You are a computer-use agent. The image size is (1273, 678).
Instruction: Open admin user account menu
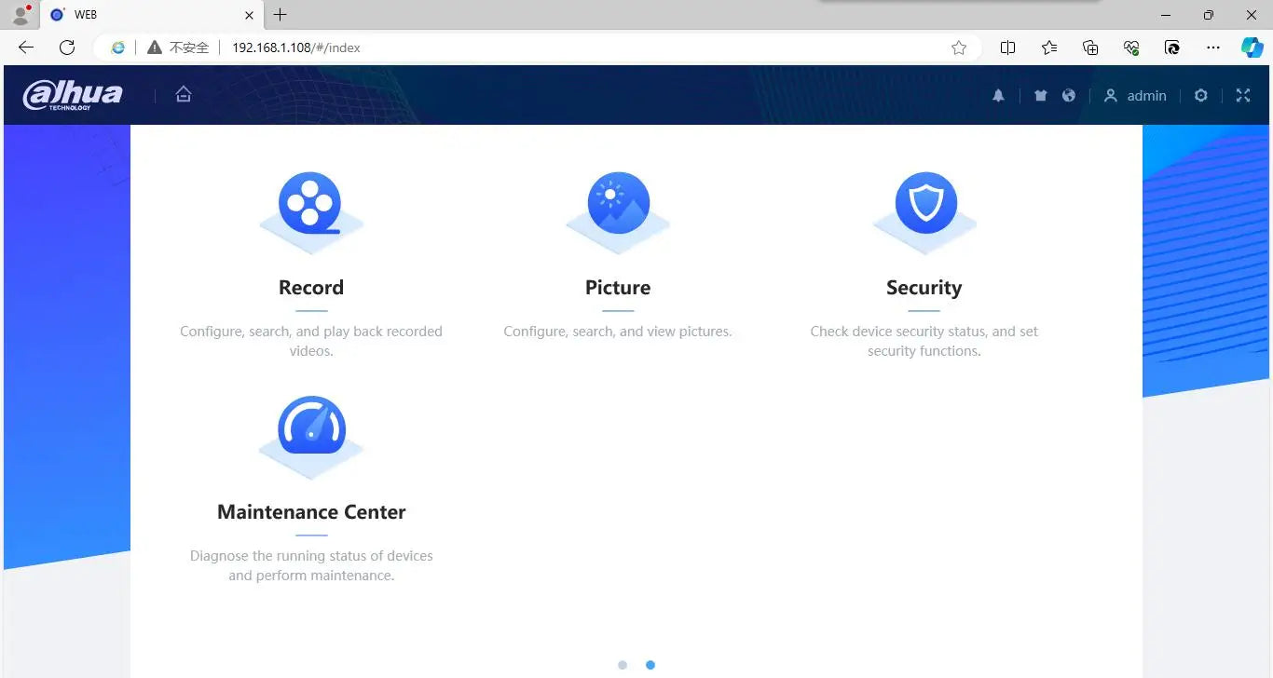pyautogui.click(x=1135, y=96)
